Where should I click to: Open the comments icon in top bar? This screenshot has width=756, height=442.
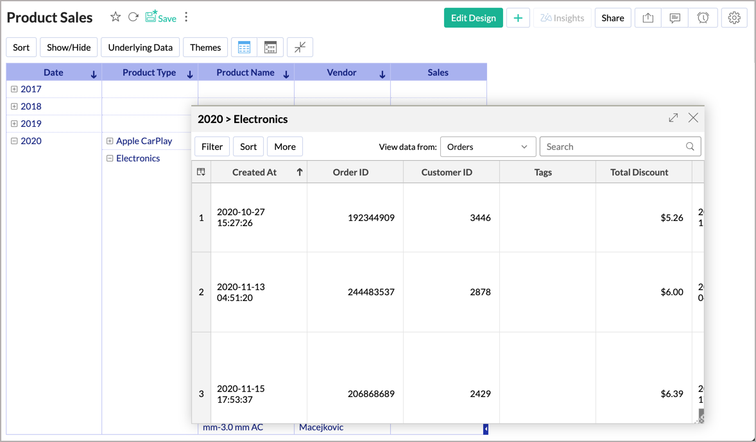pyautogui.click(x=674, y=18)
